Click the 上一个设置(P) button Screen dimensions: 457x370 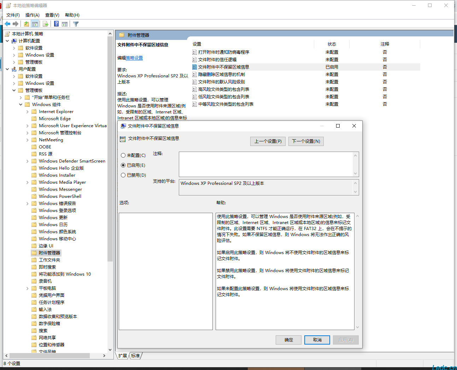tap(268, 141)
